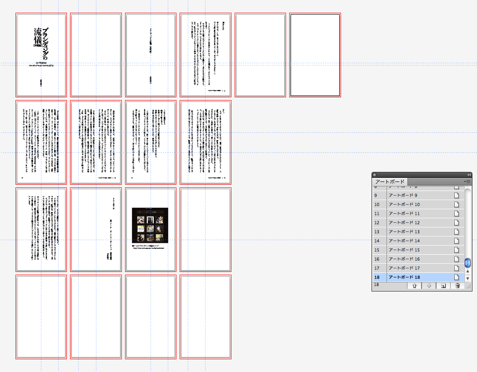Screen dimensions: 477x372
Task: Click the move artboard up arrow button
Action: (414, 286)
